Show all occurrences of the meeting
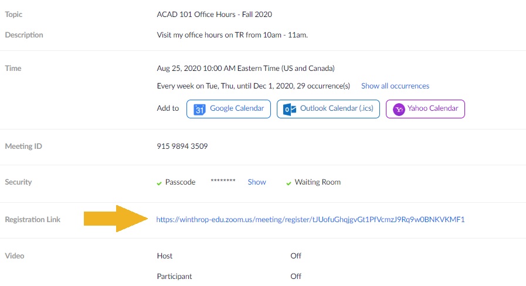This screenshot has width=526, height=286. pyautogui.click(x=395, y=86)
